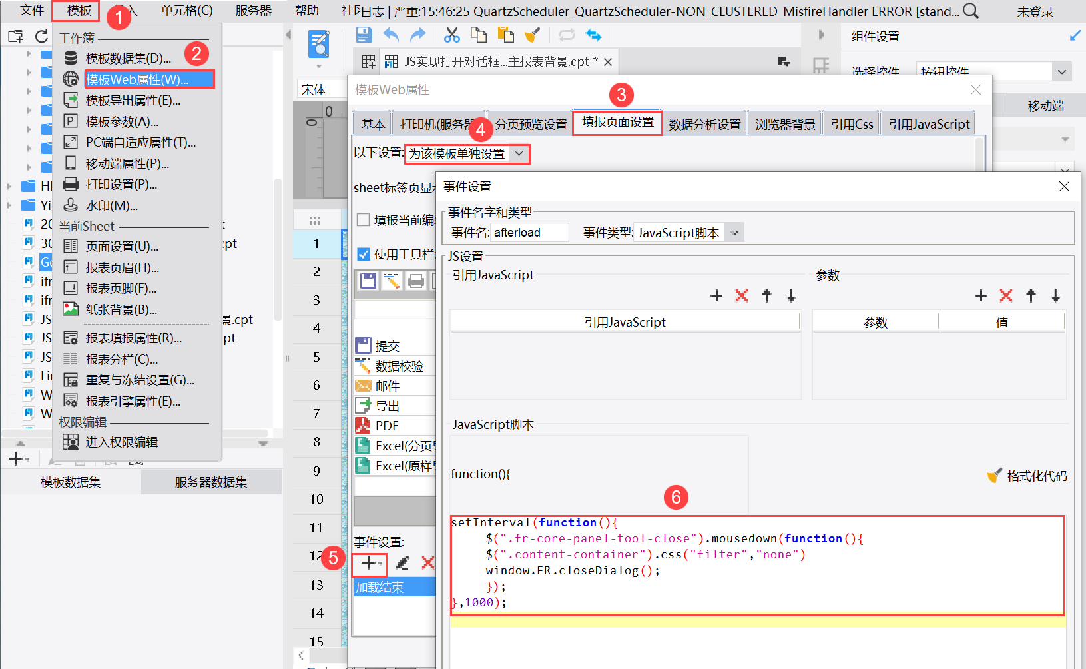
Task: Click the new folder icon in file panel
Action: [x=15, y=37]
